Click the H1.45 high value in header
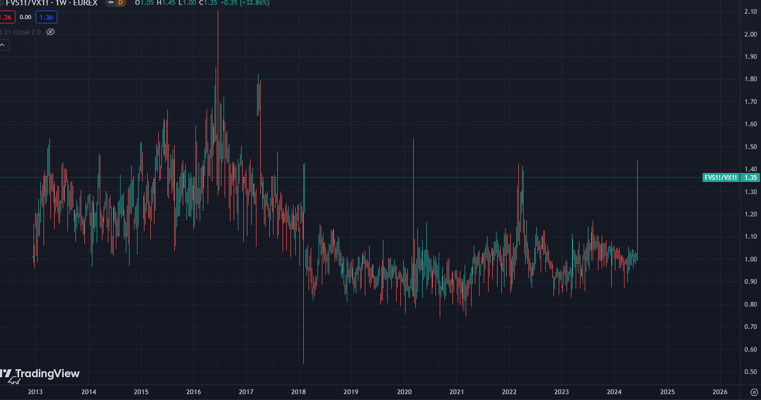The width and height of the screenshot is (761, 400). (x=166, y=3)
